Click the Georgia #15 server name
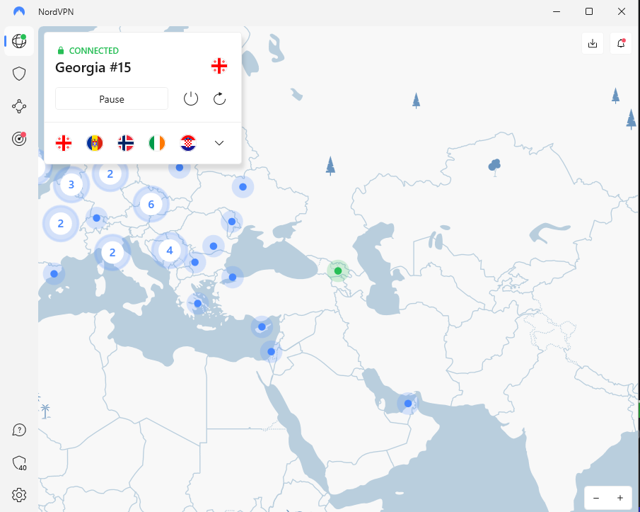 [93, 67]
